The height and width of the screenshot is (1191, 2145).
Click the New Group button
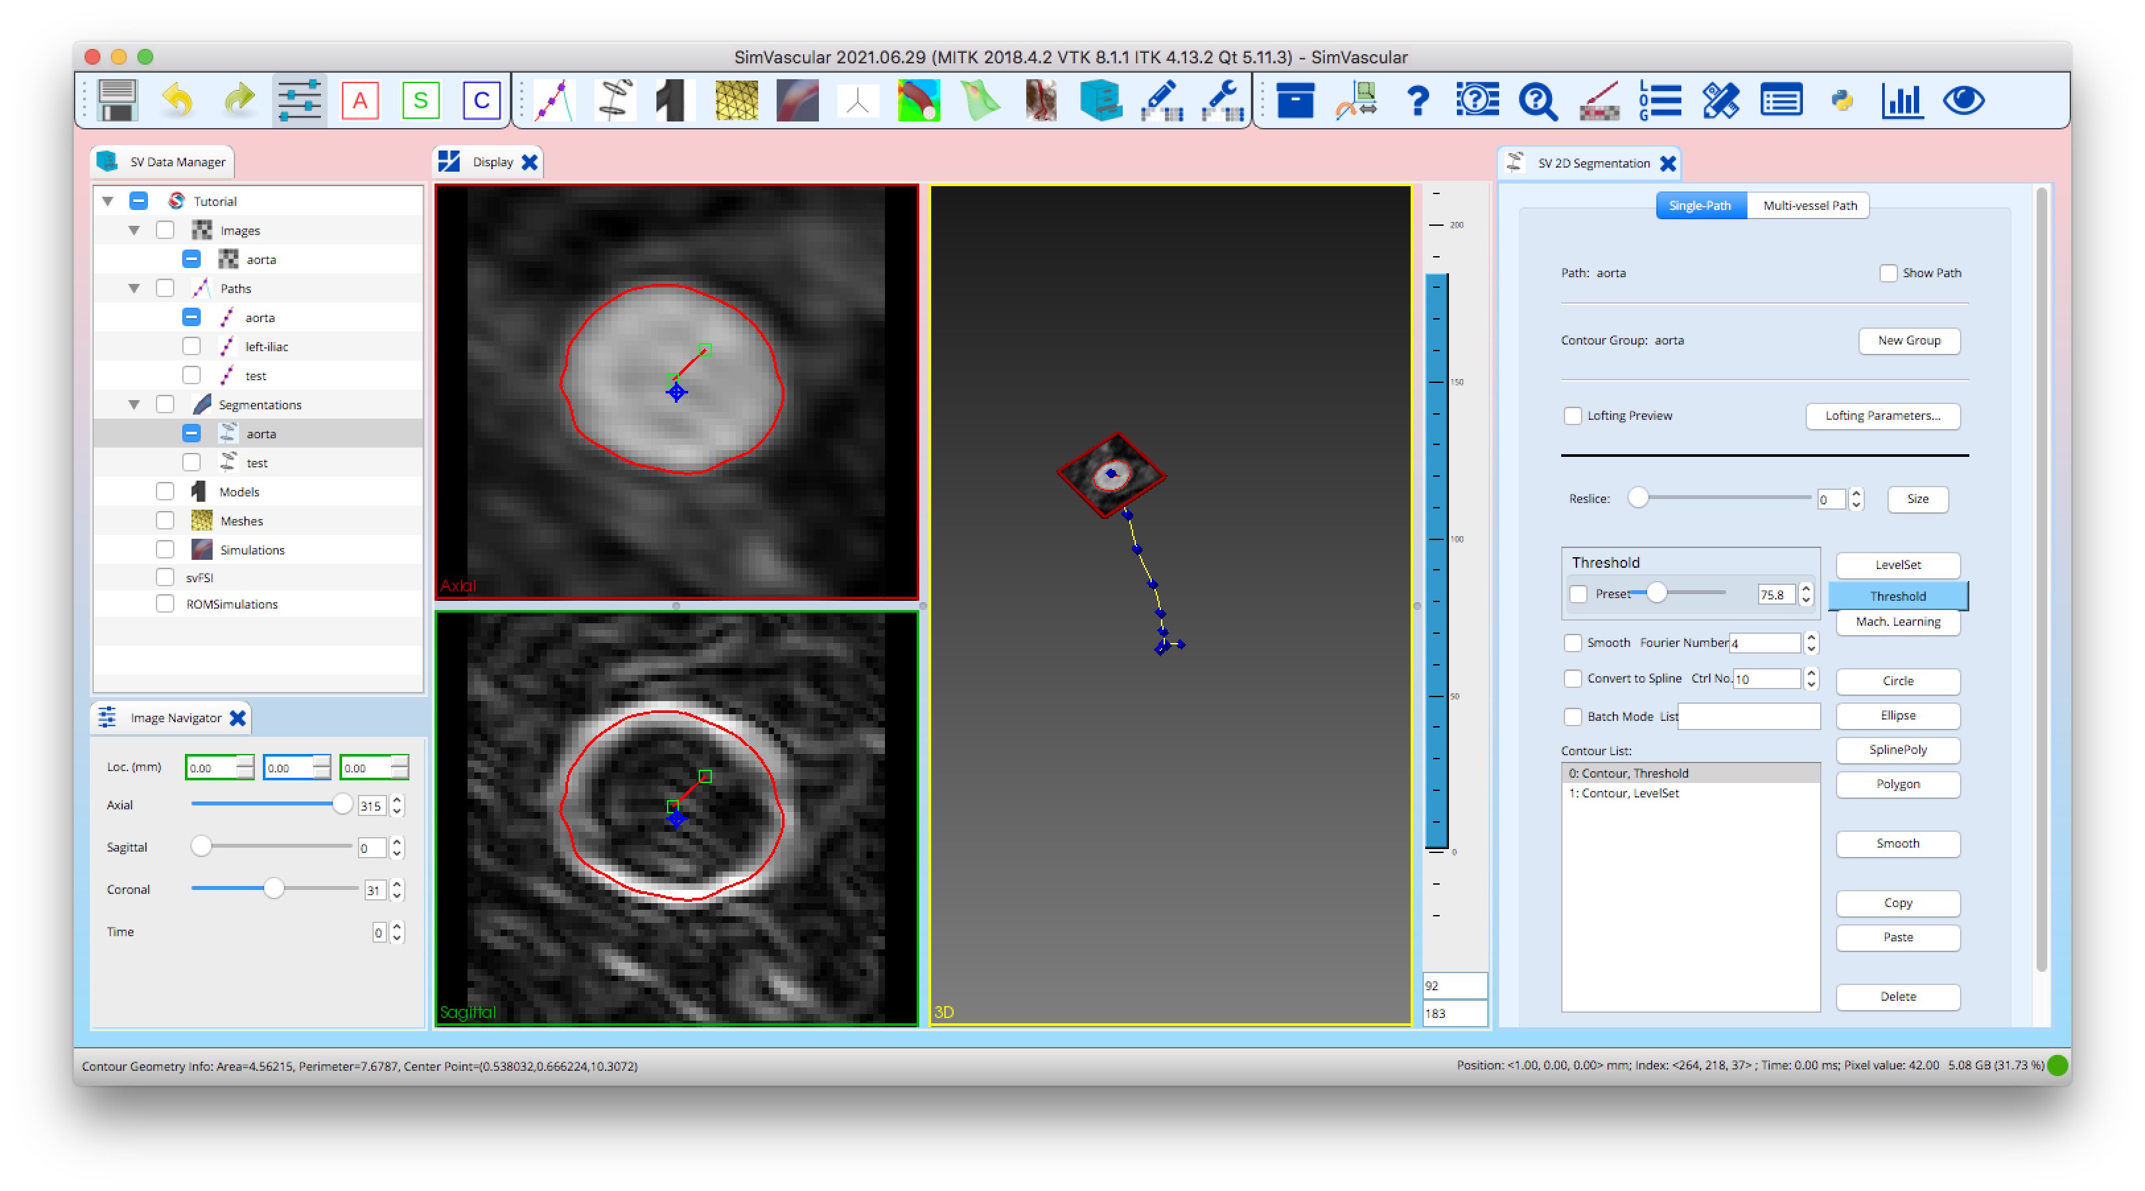(1909, 341)
